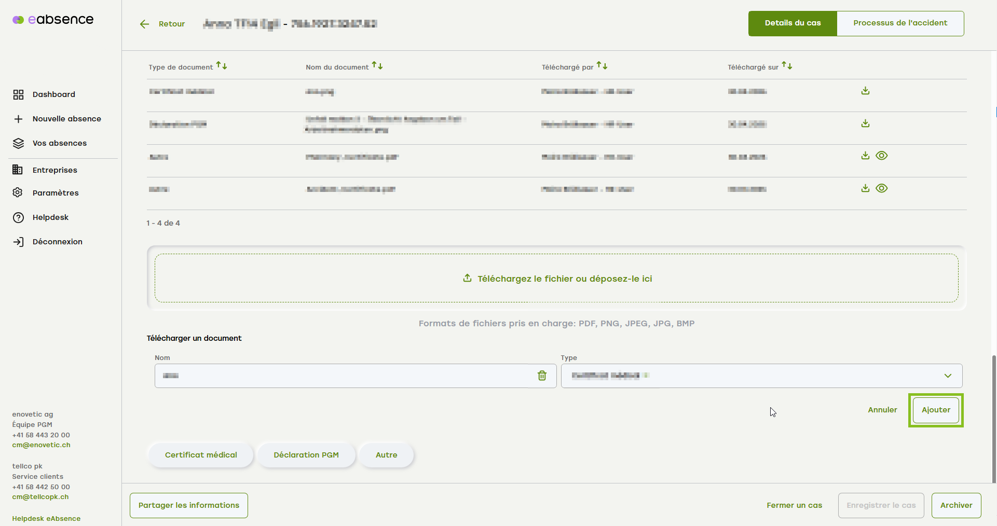Click the Déconnexion logout icon
997x526 pixels.
(x=18, y=242)
